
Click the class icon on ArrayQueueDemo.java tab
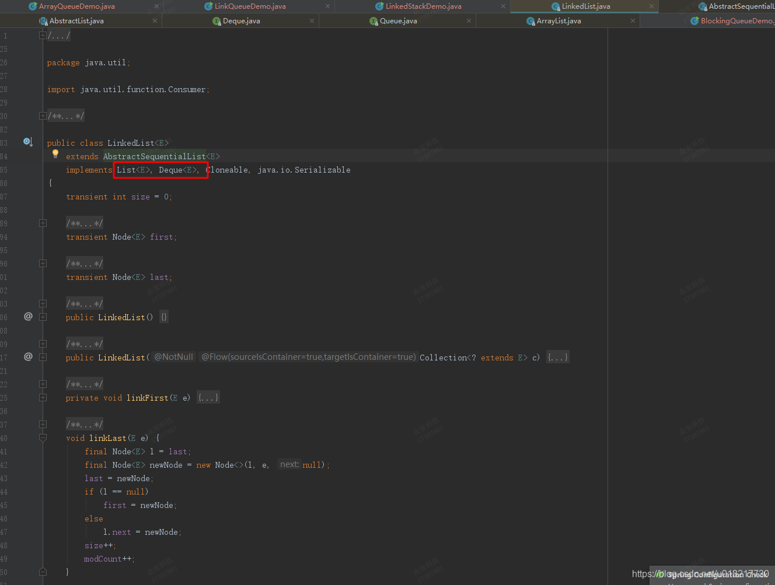[x=33, y=6]
